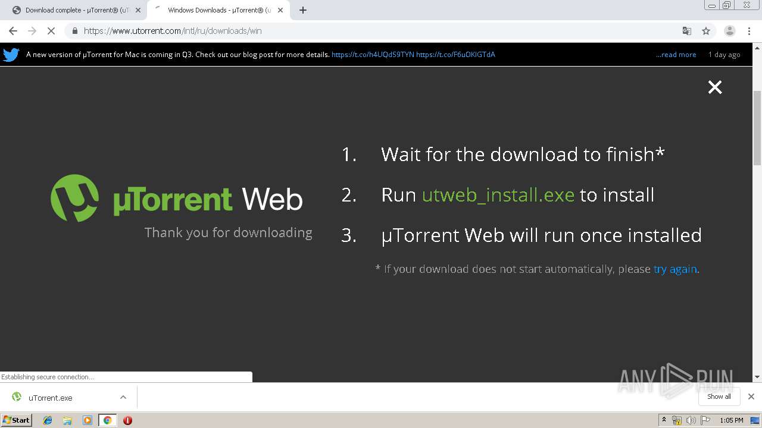762x428 pixels.
Task: Click '1 day ago' timestamp in news bar
Action: coord(724,55)
